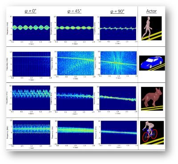Select the blue car actor thumbnail
Image resolution: width=178 pixels, height=164 pixels.
pos(152,63)
